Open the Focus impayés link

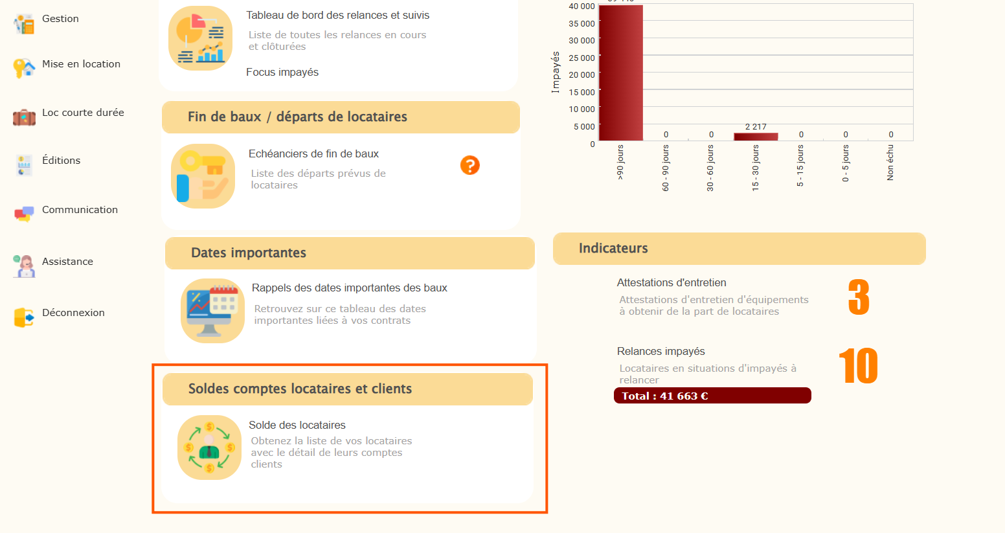pos(282,72)
